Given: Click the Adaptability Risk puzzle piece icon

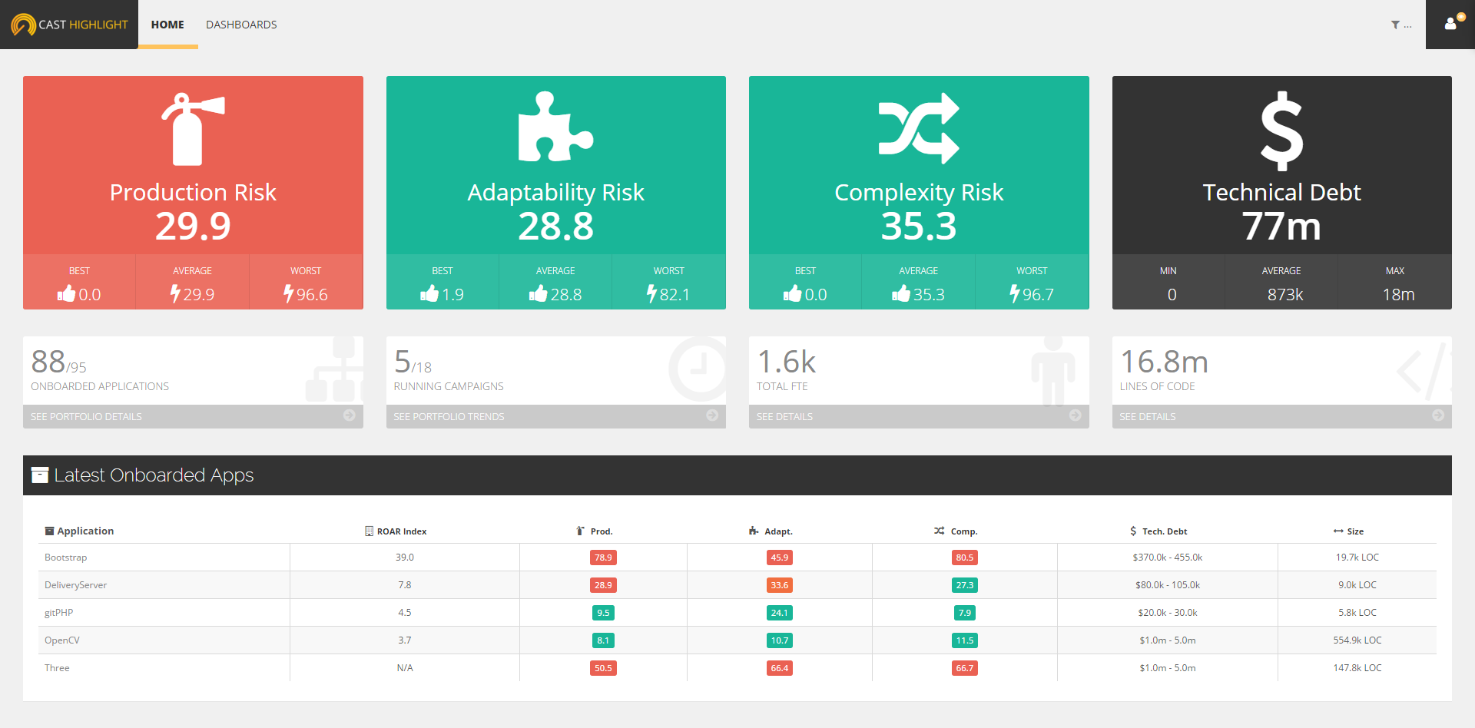Looking at the screenshot, I should pyautogui.click(x=556, y=127).
